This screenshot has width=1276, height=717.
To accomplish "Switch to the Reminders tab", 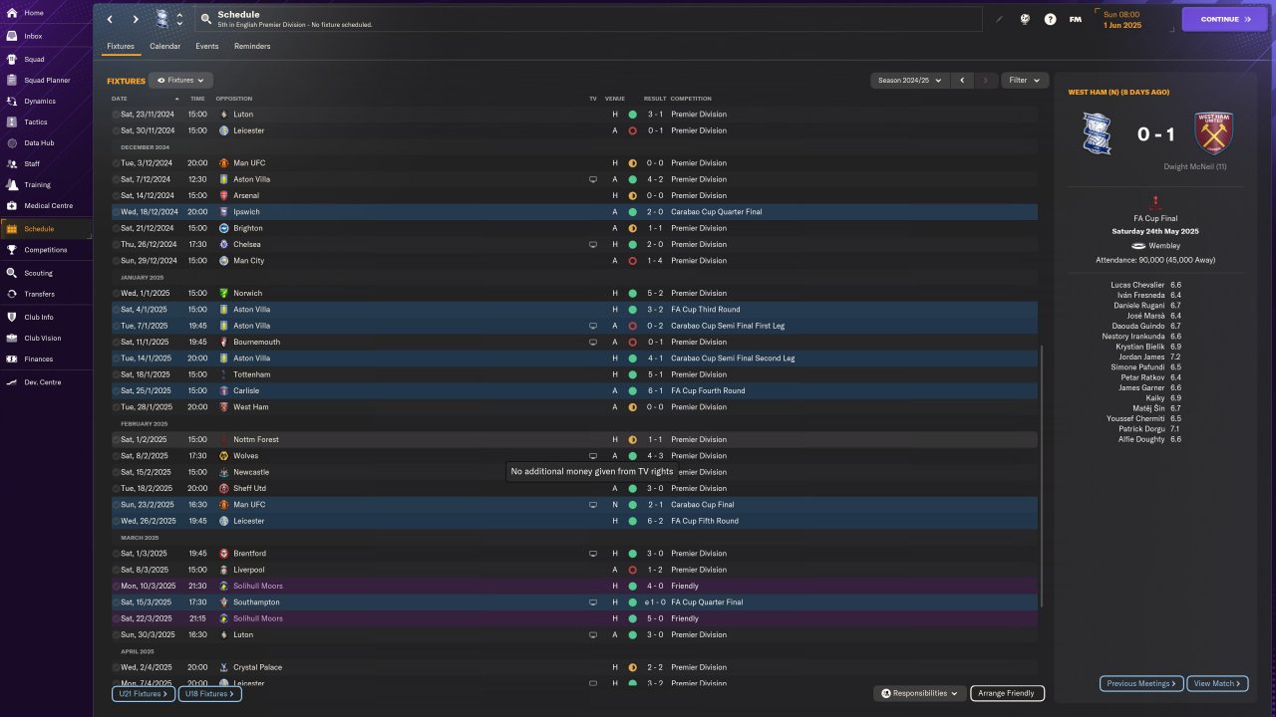I will (252, 46).
